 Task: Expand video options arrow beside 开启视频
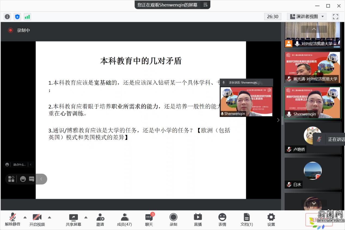[50, 217]
